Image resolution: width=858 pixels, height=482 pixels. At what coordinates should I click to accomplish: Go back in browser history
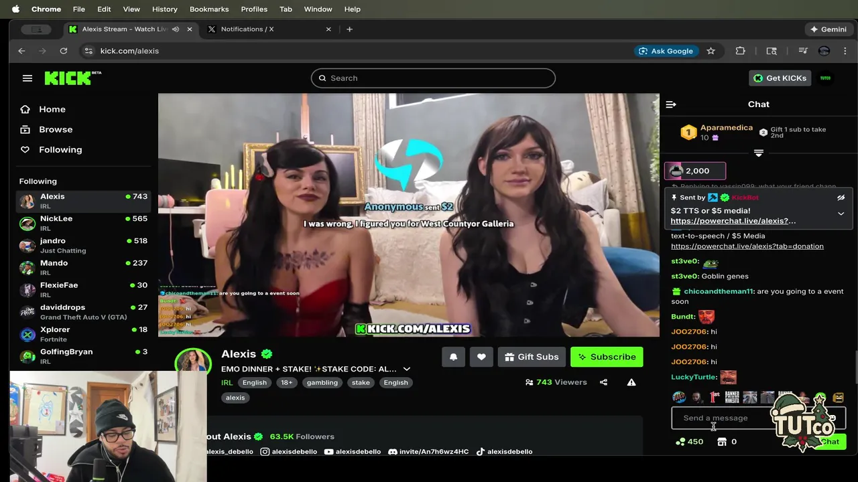(21, 51)
